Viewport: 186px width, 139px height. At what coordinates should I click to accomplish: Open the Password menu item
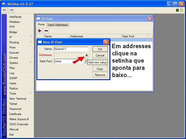(20, 109)
